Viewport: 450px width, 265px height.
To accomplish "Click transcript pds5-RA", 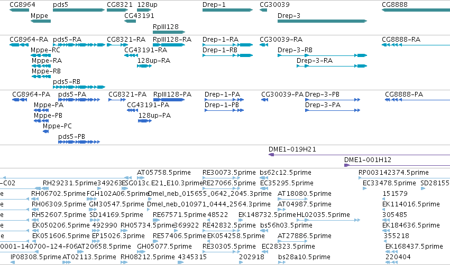I will pos(79,45).
